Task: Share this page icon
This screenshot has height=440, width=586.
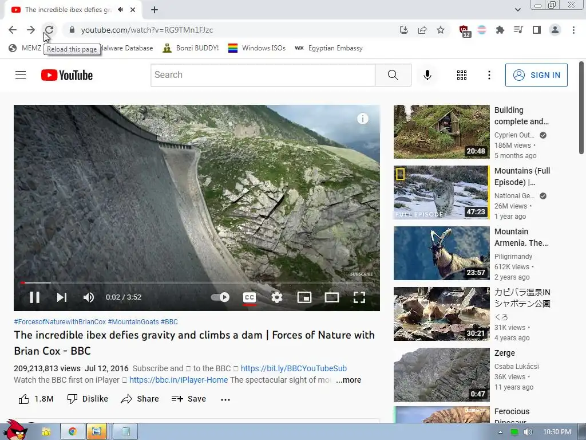Action: click(422, 30)
